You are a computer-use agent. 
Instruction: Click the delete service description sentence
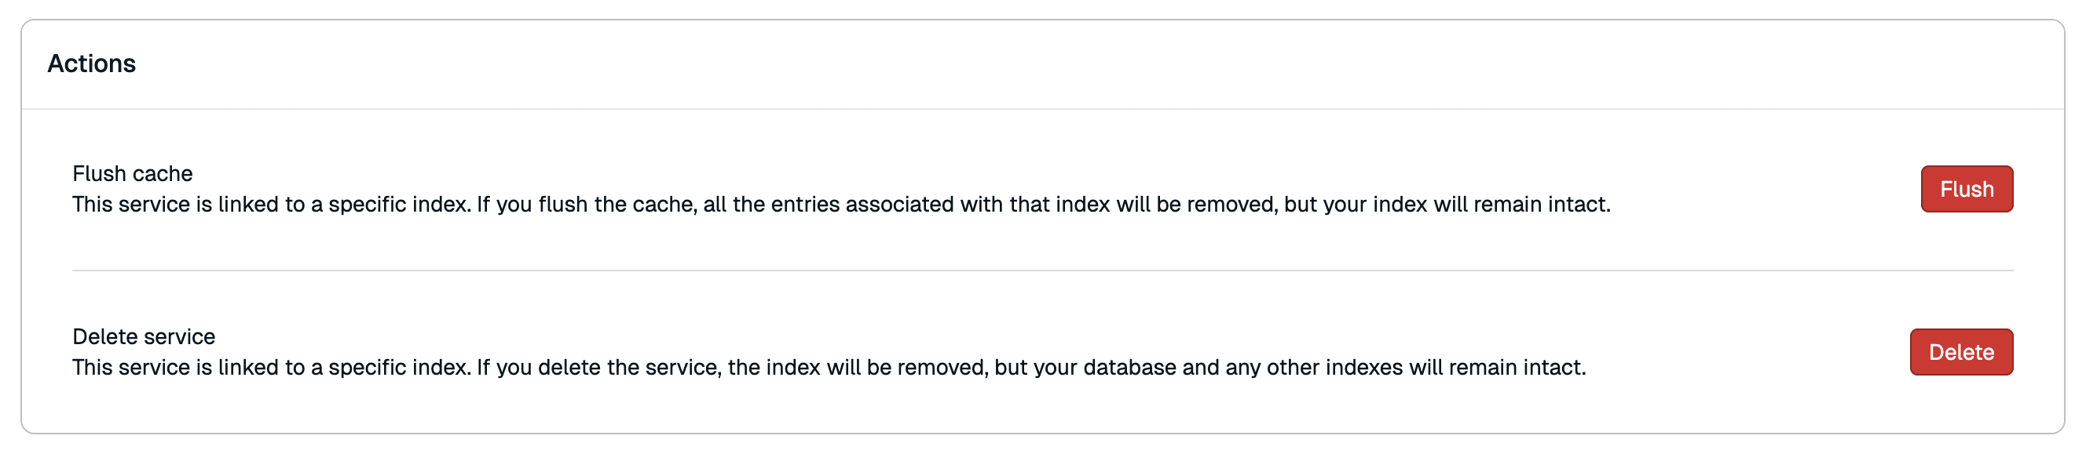coord(829,368)
